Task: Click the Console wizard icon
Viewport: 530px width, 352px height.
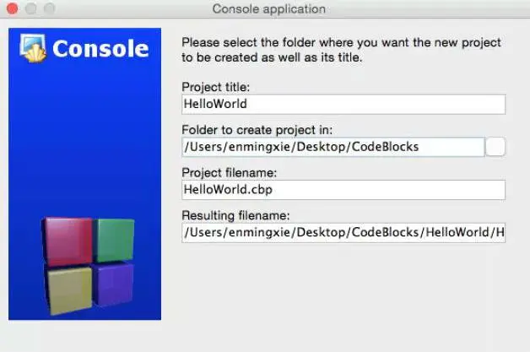Action: (x=34, y=48)
